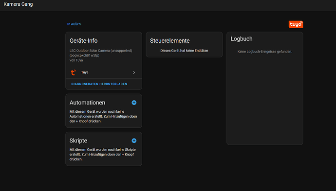The height and width of the screenshot is (191, 336).
Task: Open Tuya integration via chevron arrow
Action: tap(134, 72)
